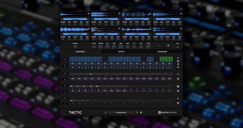This screenshot has height=128, width=243.
Task: Click the Glitchmachines logo
Action: point(168,112)
